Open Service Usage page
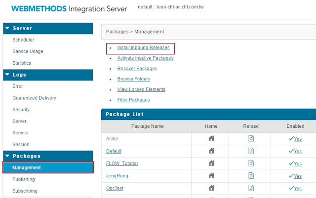 28,51
